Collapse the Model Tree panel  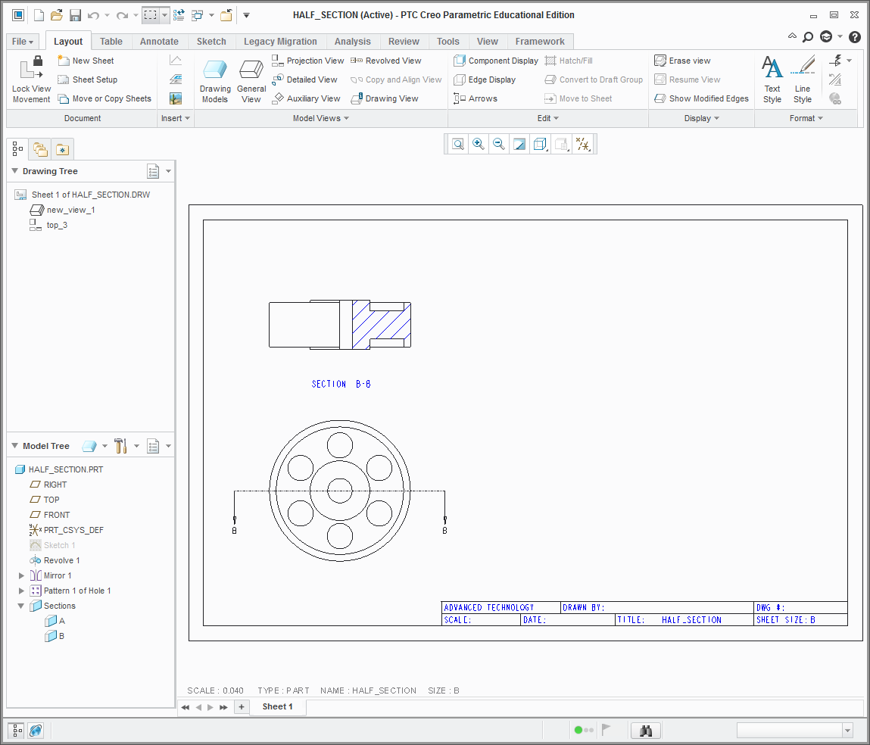(15, 445)
